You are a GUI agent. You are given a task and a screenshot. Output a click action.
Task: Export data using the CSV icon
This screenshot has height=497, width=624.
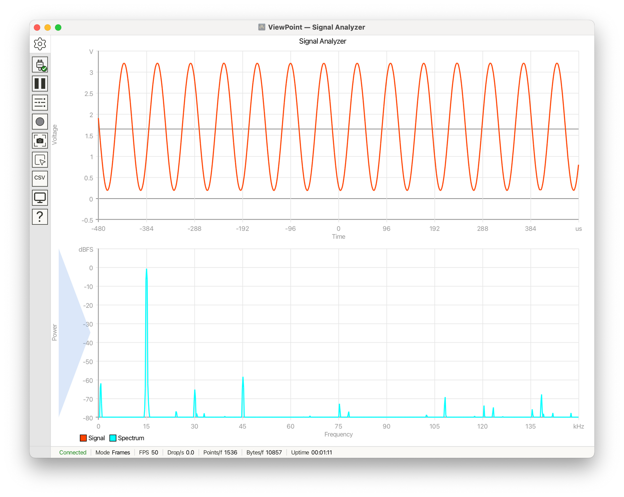pyautogui.click(x=40, y=179)
